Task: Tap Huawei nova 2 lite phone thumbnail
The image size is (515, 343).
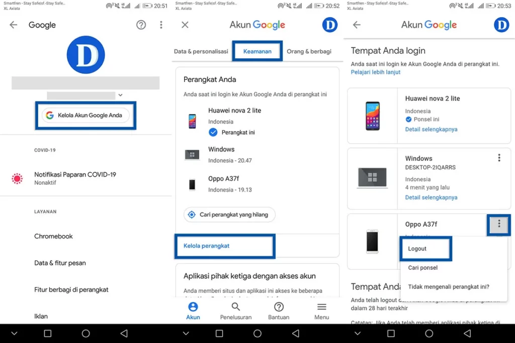Action: (373, 116)
